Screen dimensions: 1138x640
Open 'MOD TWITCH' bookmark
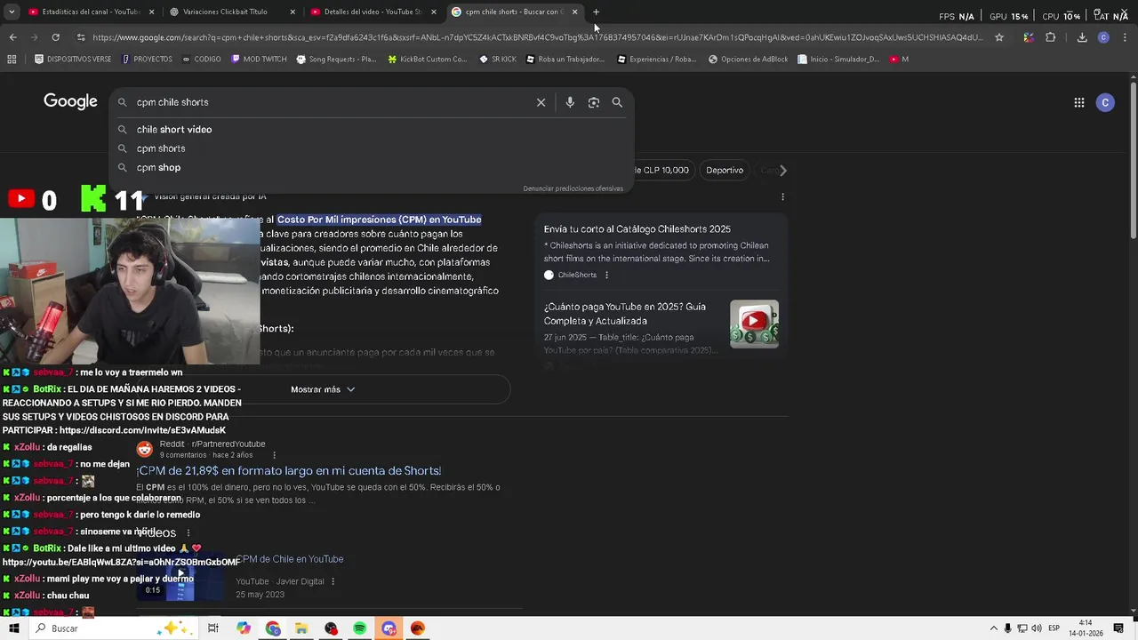(x=259, y=60)
